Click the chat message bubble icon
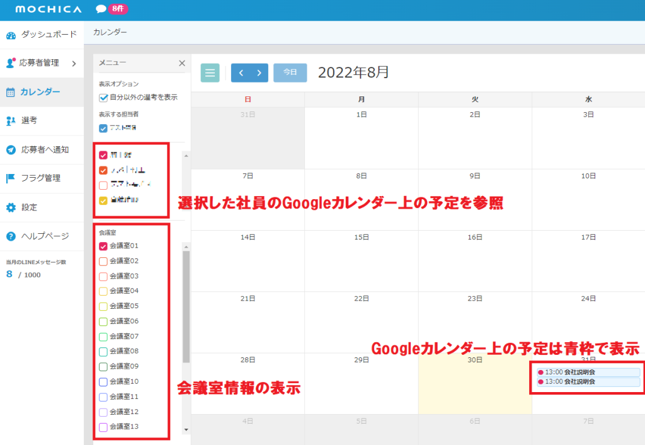Viewport: 645px width, 445px height. click(101, 9)
